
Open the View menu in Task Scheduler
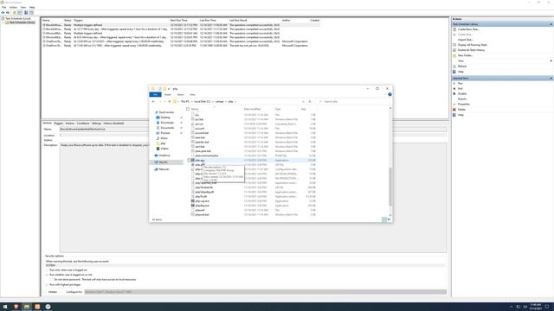point(23,7)
